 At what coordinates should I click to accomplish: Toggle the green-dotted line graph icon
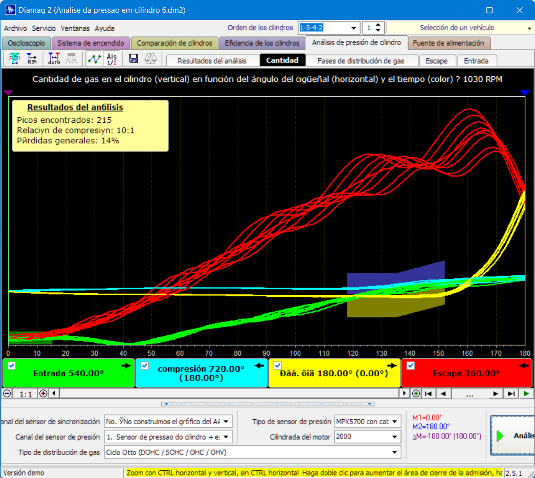click(x=94, y=59)
